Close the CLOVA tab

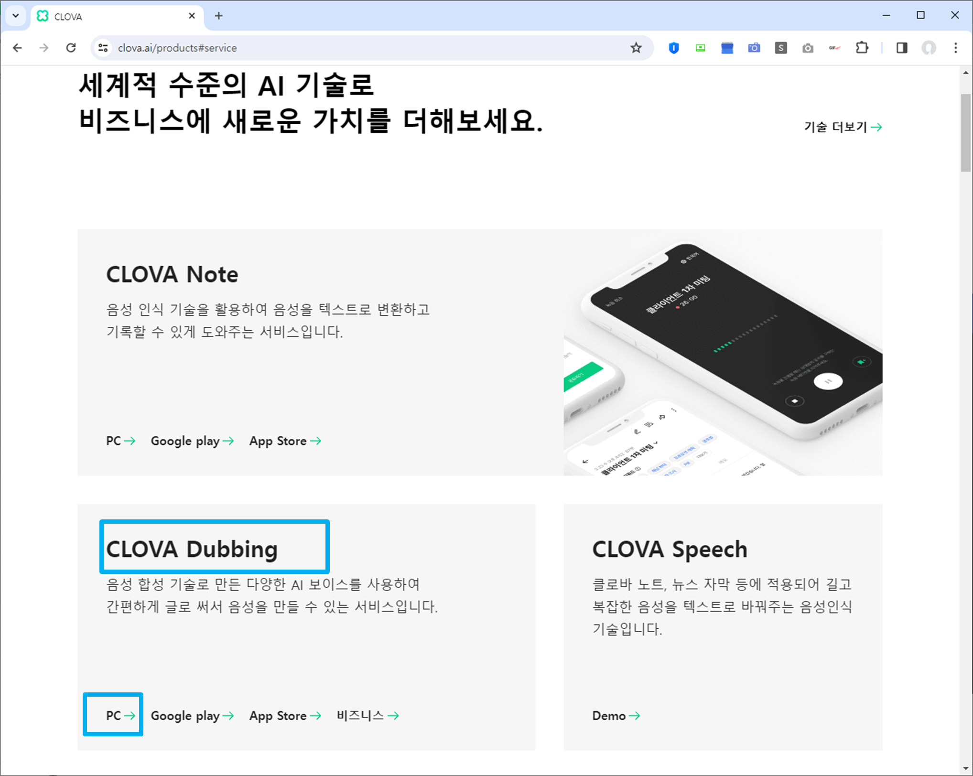pyautogui.click(x=192, y=16)
